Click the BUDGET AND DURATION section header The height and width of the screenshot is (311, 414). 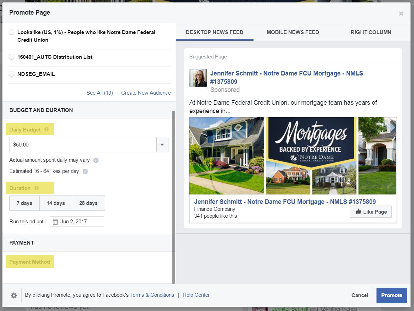click(41, 110)
